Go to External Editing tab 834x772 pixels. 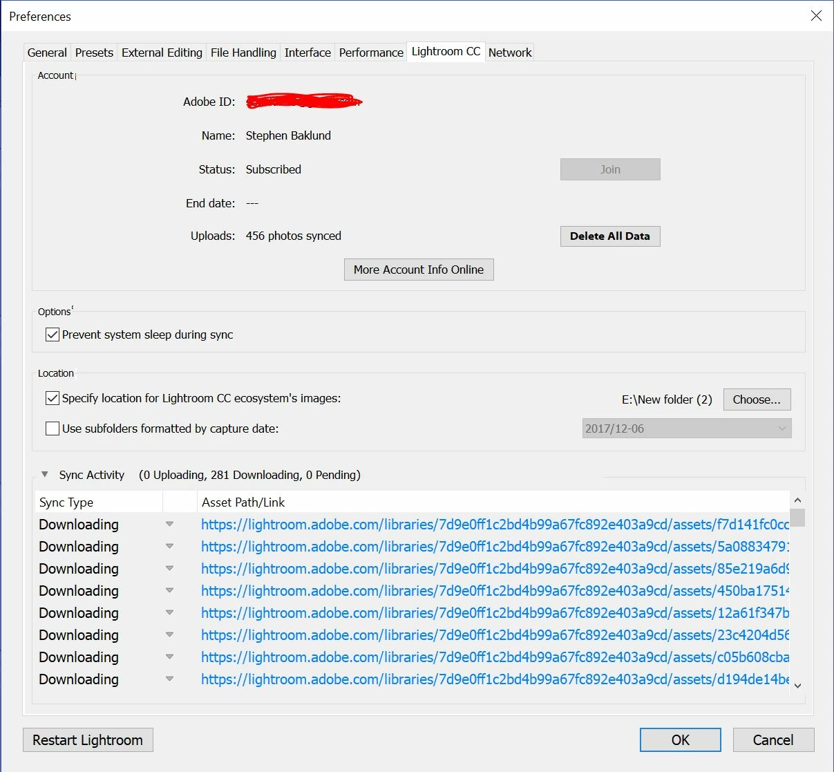[x=162, y=53]
